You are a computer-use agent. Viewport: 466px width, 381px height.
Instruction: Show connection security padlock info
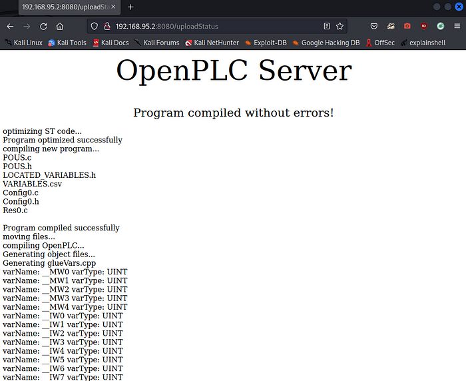coord(107,26)
